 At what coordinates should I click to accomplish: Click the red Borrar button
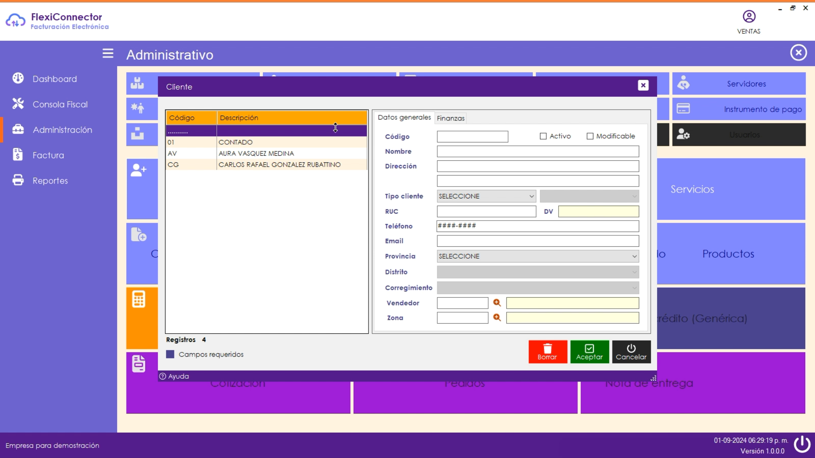[x=548, y=352]
